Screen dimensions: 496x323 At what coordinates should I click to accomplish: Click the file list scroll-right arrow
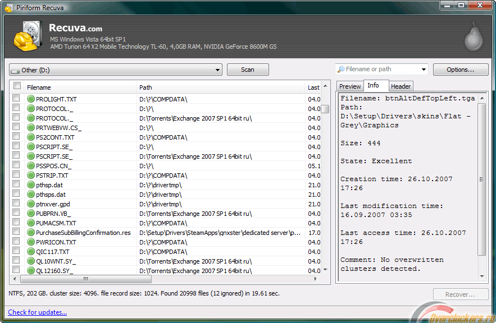tap(315, 279)
